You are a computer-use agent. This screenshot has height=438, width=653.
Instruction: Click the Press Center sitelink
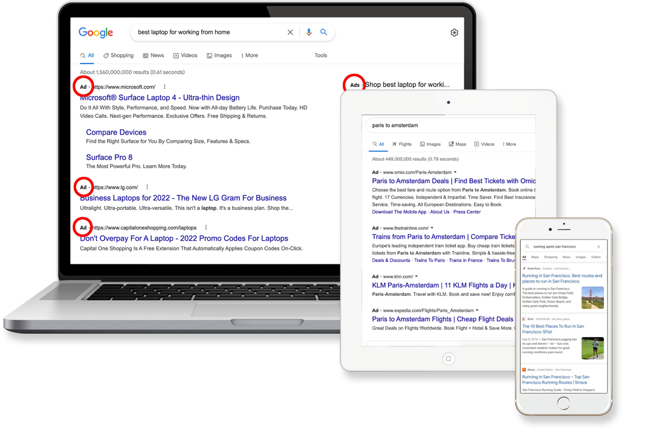click(x=467, y=212)
